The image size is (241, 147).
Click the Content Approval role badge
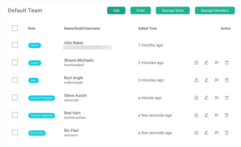point(42,116)
